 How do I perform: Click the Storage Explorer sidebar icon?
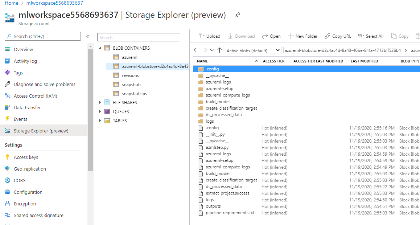coord(8,131)
